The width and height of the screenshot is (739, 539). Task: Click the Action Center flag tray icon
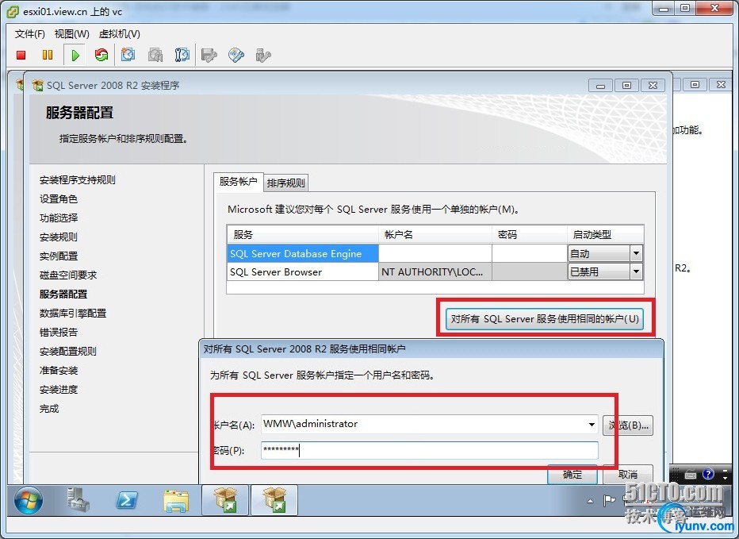click(x=610, y=500)
